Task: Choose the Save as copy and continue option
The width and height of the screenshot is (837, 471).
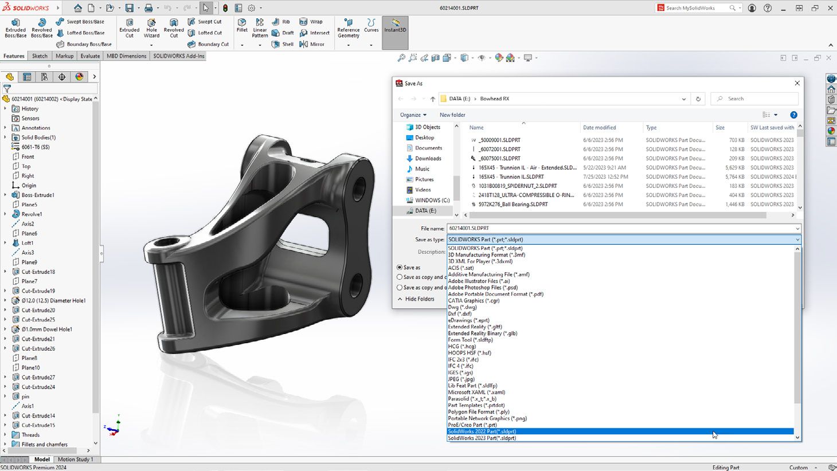Action: [x=400, y=277]
